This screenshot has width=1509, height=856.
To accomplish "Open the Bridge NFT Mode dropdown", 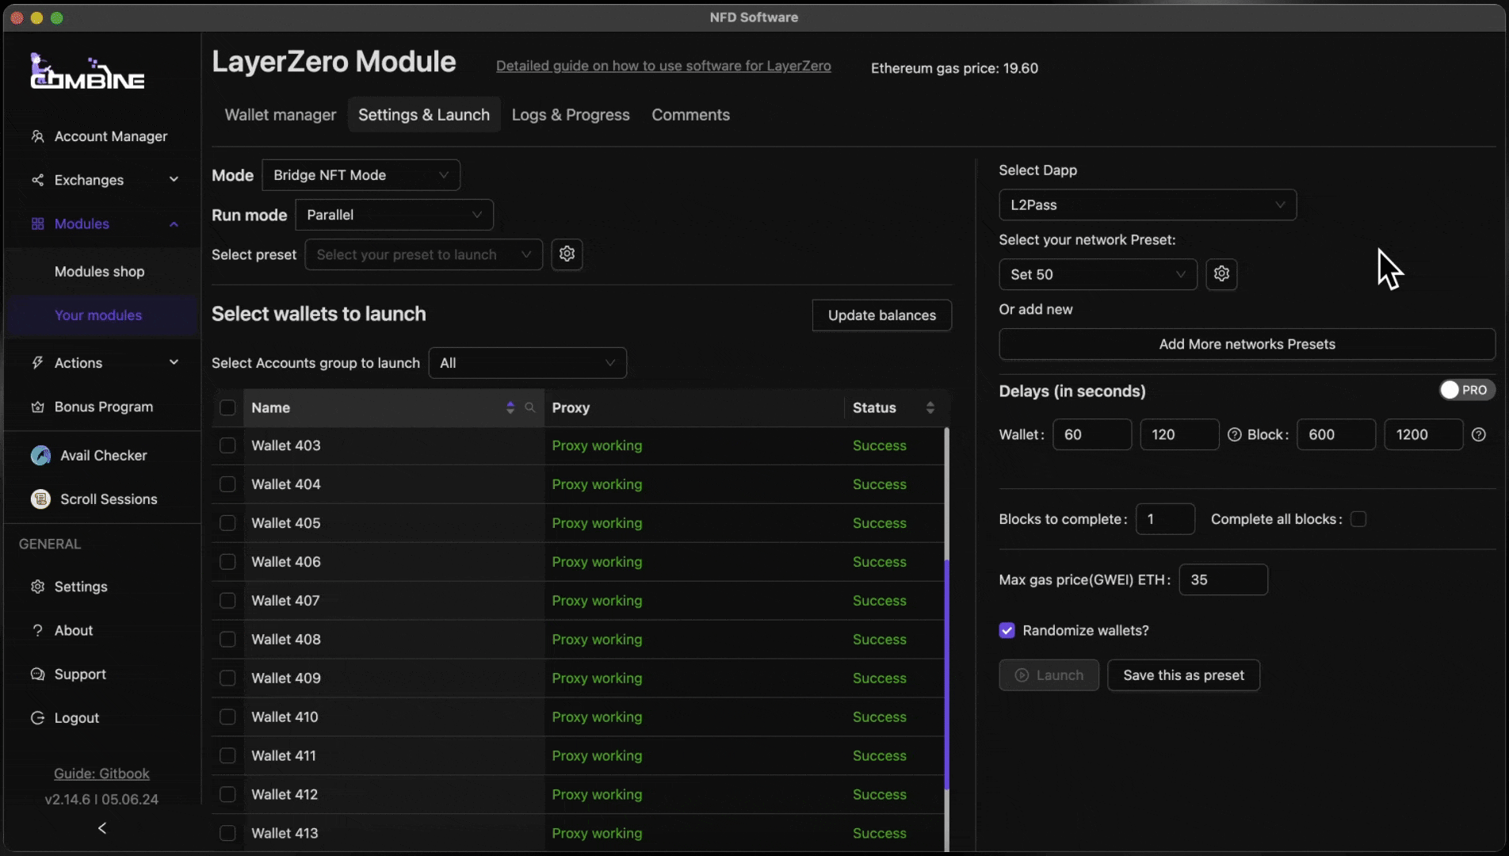I will 361,175.
